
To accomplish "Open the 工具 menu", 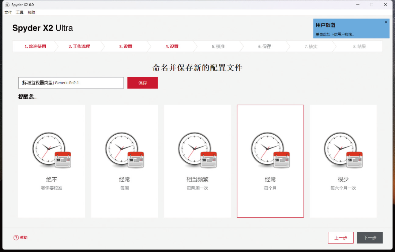I will pos(20,12).
